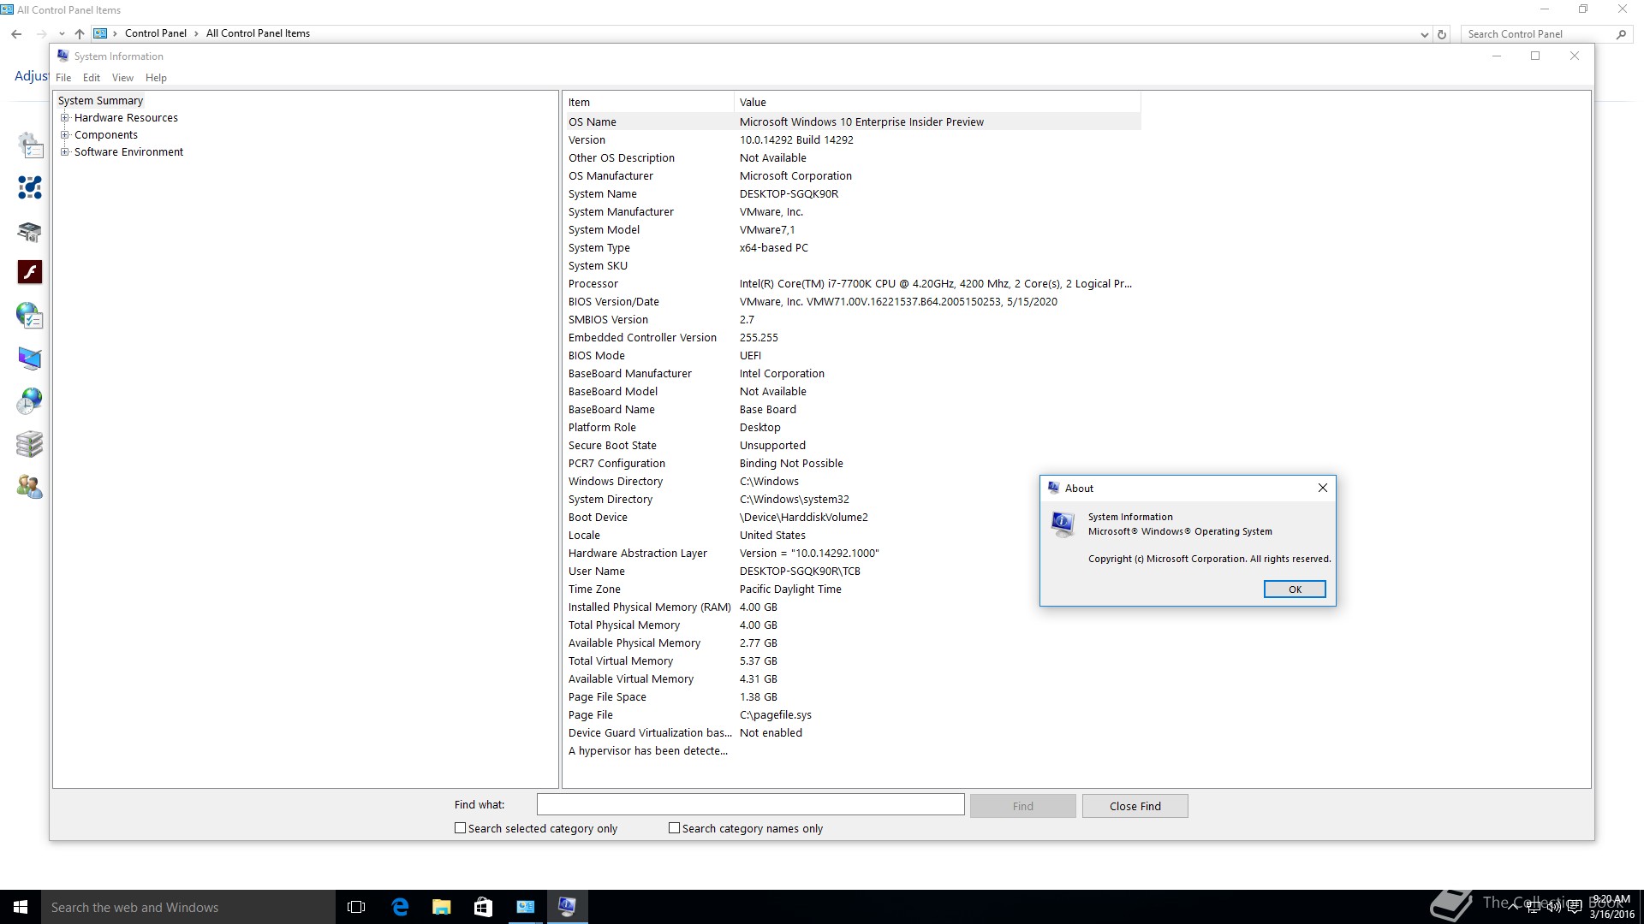
Task: Open the recent locations dropdown arrow
Action: (x=62, y=34)
